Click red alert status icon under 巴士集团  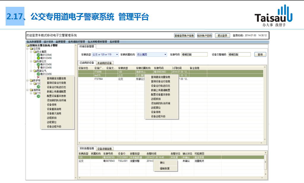38,58
